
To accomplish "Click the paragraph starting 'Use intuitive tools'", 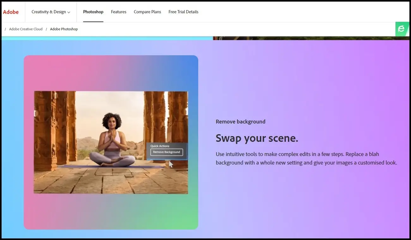I will pyautogui.click(x=306, y=159).
